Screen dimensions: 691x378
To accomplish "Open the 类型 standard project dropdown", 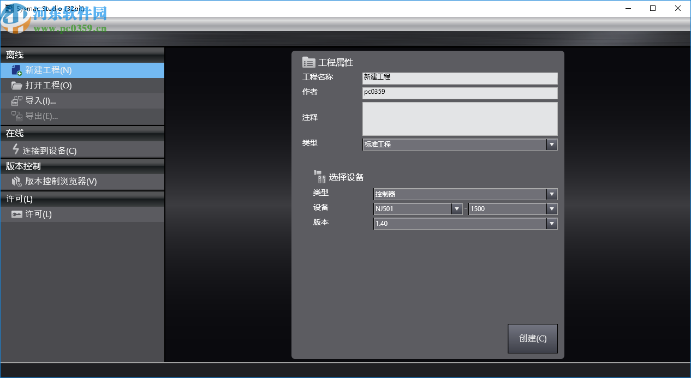I will (x=551, y=144).
